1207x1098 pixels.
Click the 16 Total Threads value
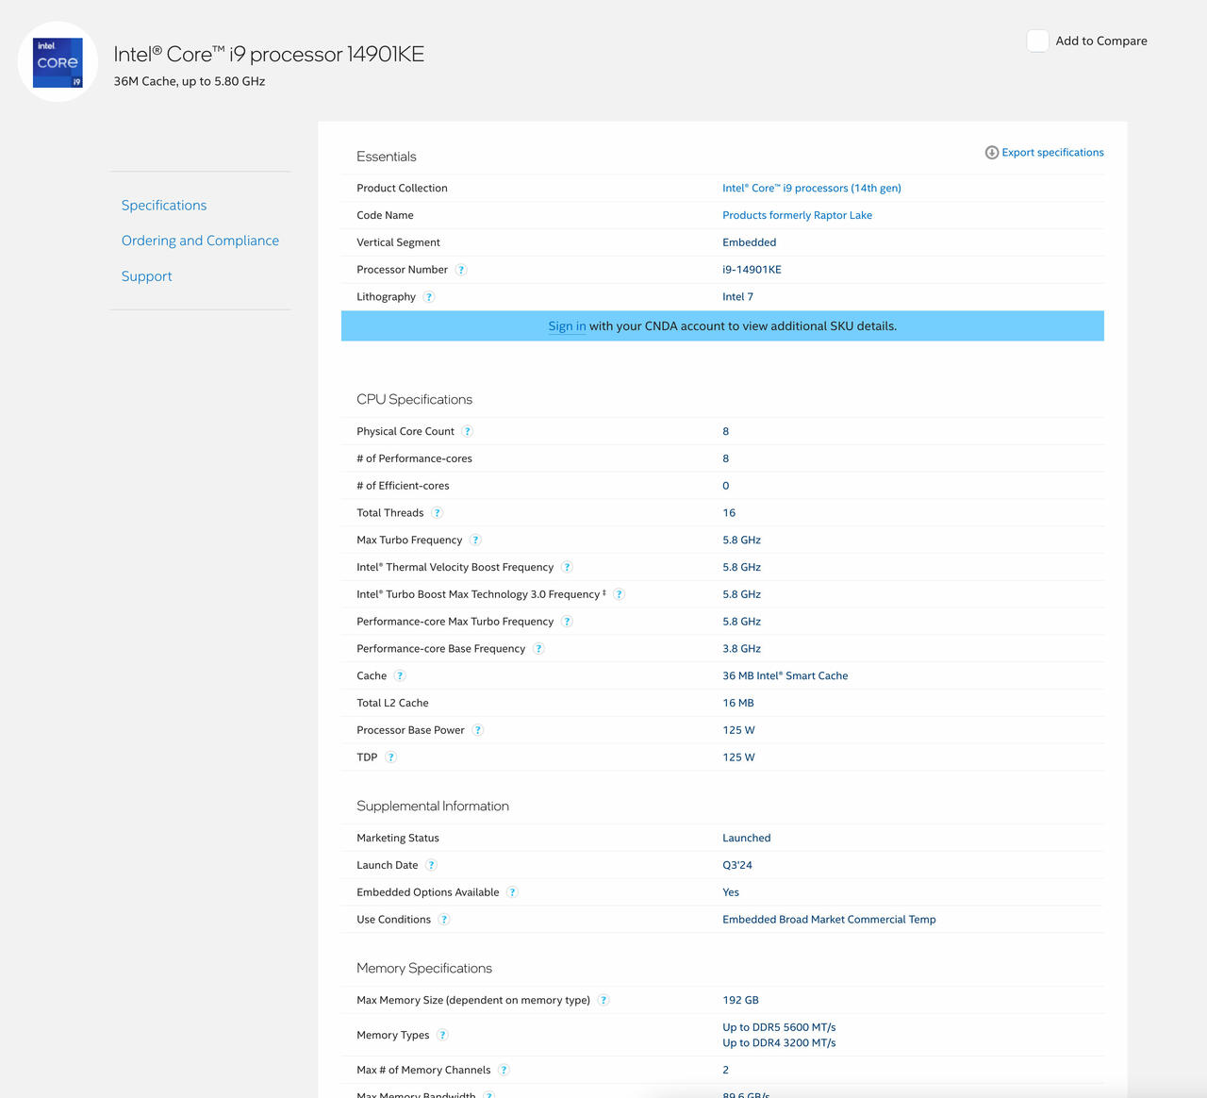click(729, 513)
